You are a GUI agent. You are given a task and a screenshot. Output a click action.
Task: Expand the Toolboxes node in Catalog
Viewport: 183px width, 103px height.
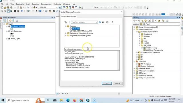(134, 62)
